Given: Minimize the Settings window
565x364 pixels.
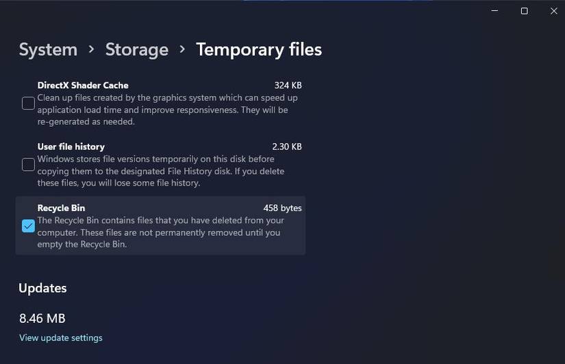Looking at the screenshot, I should coord(494,11).
